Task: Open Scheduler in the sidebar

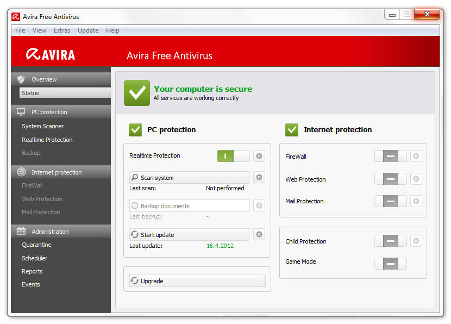Action: [x=35, y=258]
